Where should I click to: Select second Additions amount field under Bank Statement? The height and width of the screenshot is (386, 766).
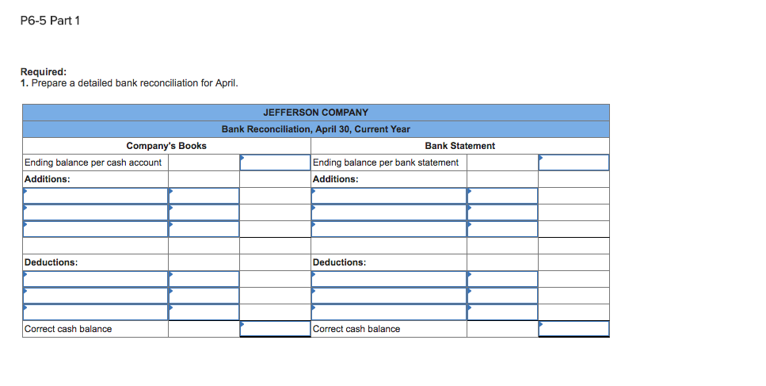[502, 212]
